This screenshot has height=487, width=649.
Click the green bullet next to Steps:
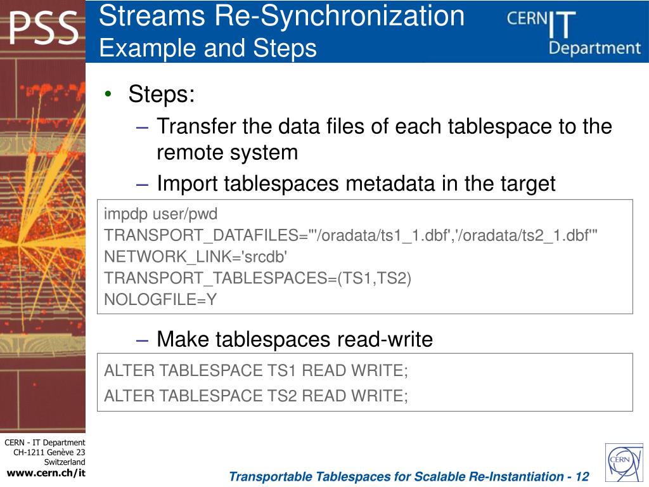click(x=108, y=94)
